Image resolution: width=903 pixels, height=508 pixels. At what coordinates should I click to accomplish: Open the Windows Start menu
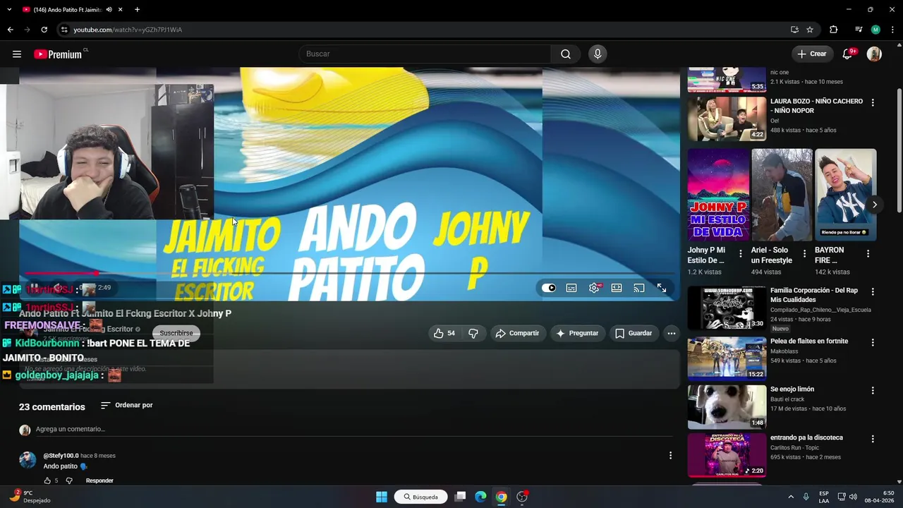tap(382, 497)
